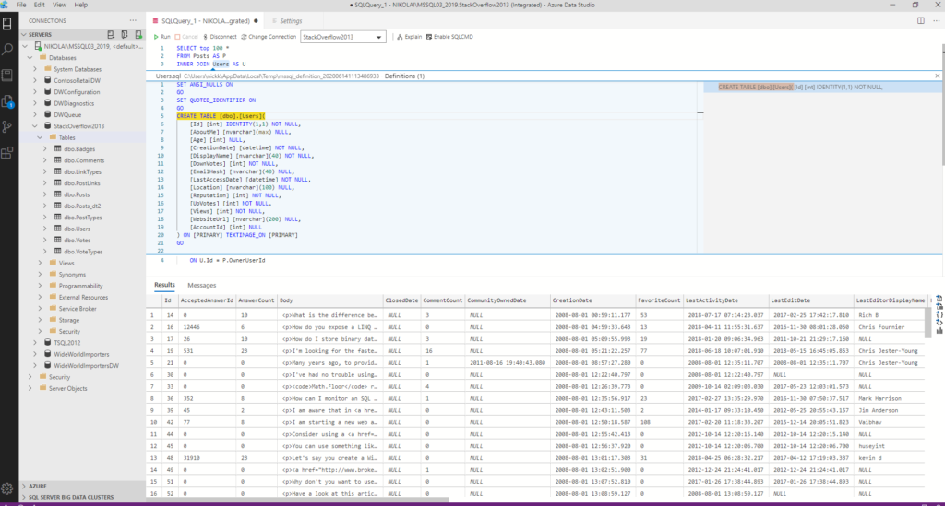The width and height of the screenshot is (945, 506).
Task: Run the query with the Run button
Action: click(x=162, y=37)
